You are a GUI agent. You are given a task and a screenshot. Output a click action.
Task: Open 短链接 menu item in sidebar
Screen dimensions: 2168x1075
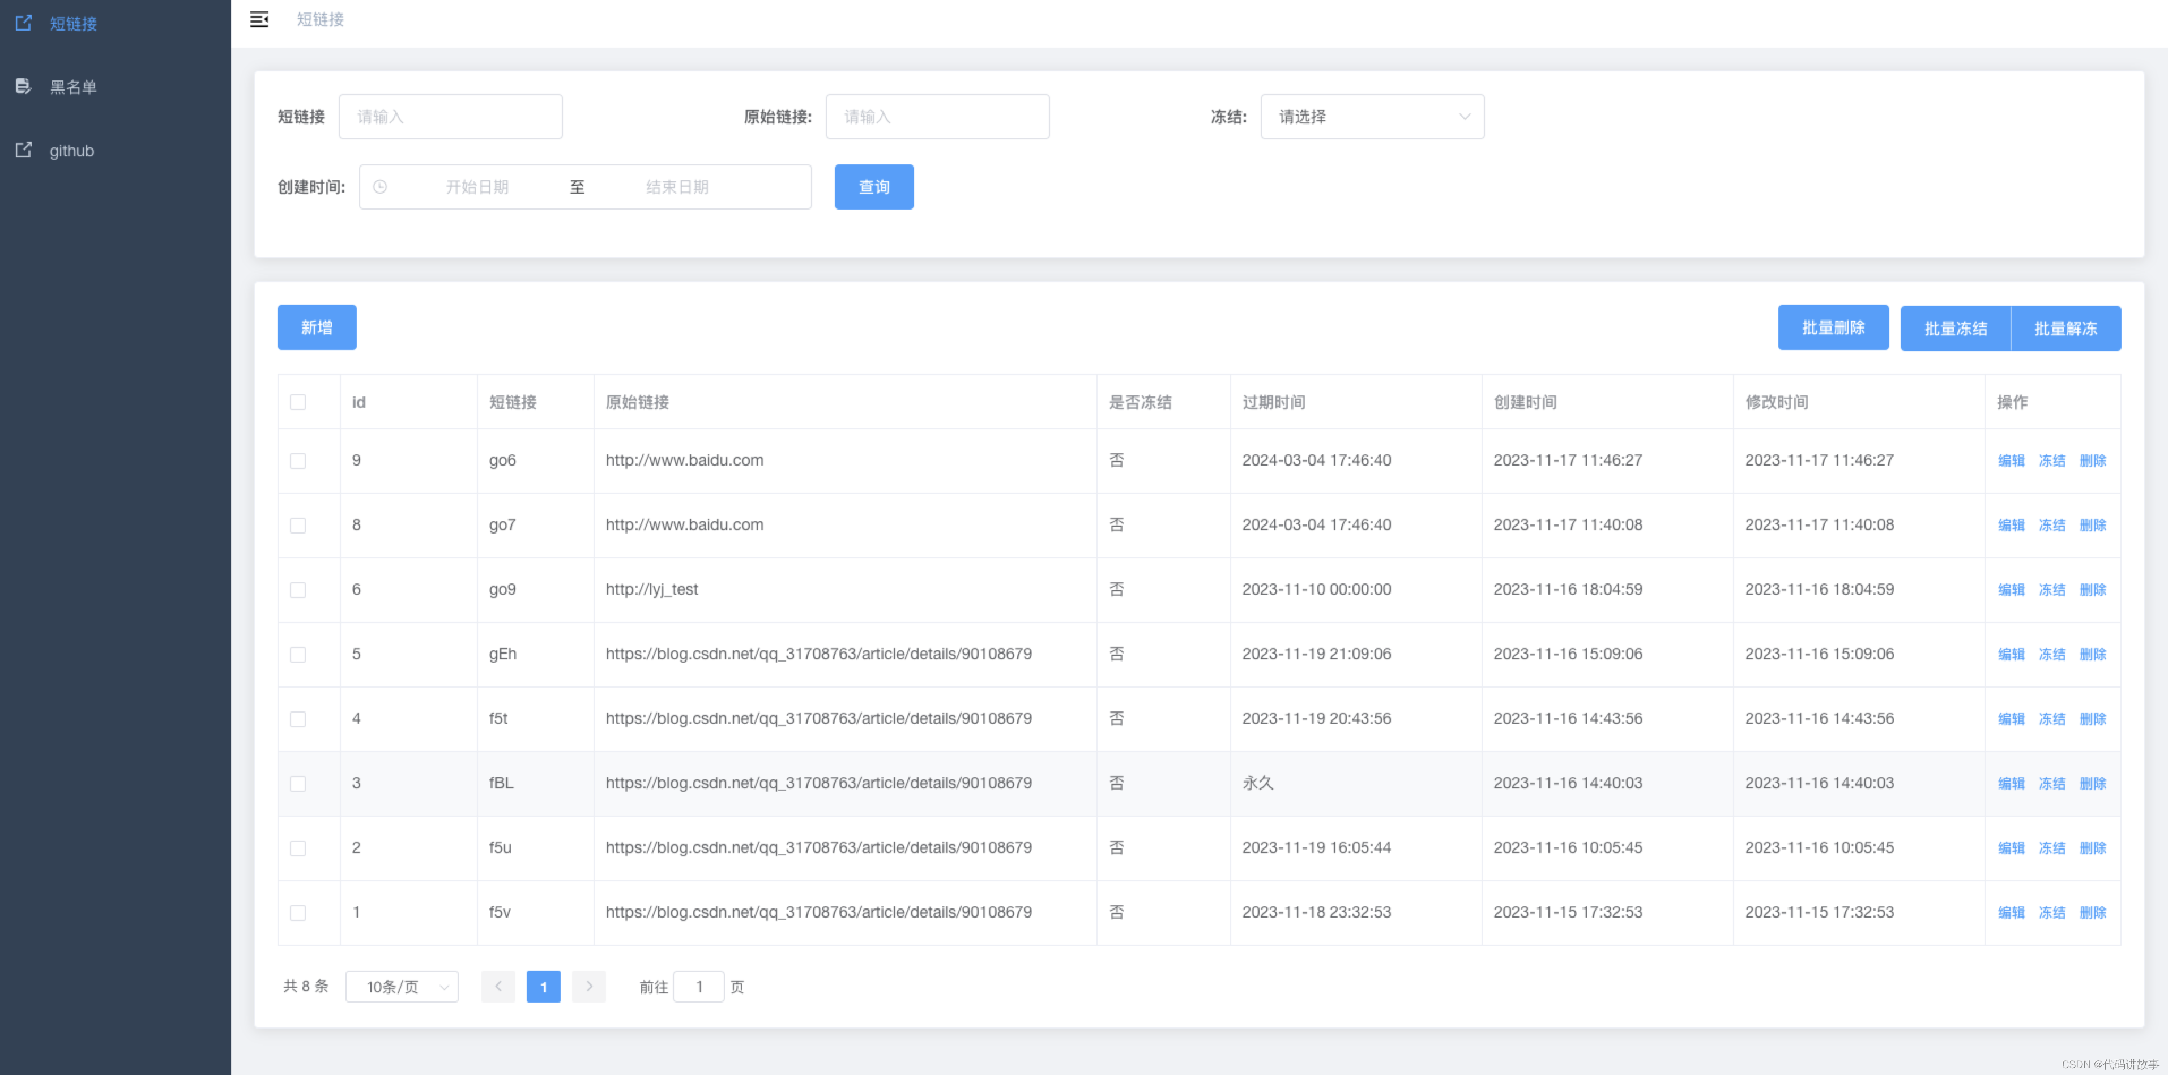coord(116,24)
